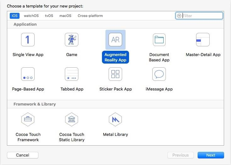Open the macOS platform tab
The image size is (231, 165).
(x=65, y=16)
